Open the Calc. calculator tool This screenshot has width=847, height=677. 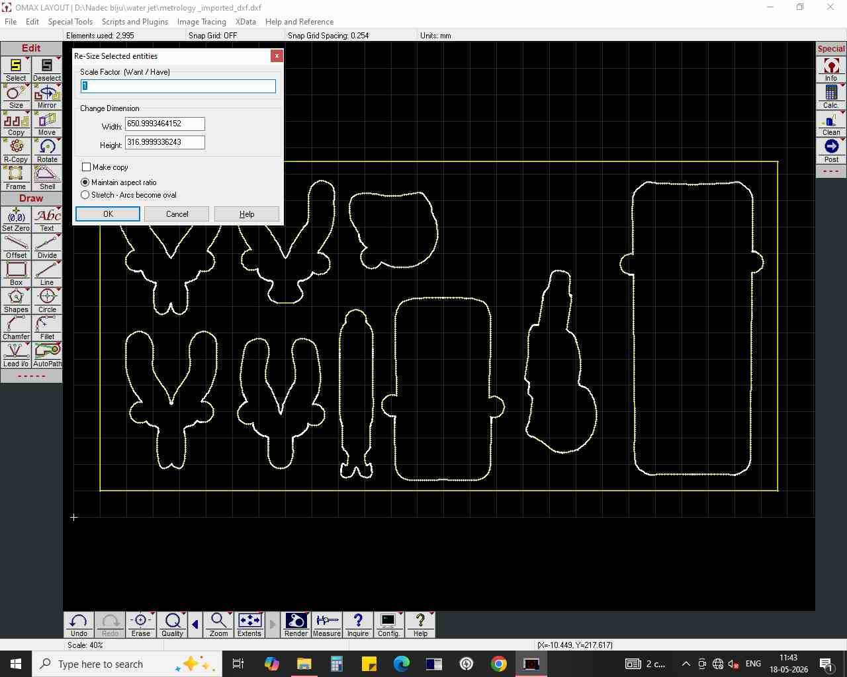tap(831, 97)
